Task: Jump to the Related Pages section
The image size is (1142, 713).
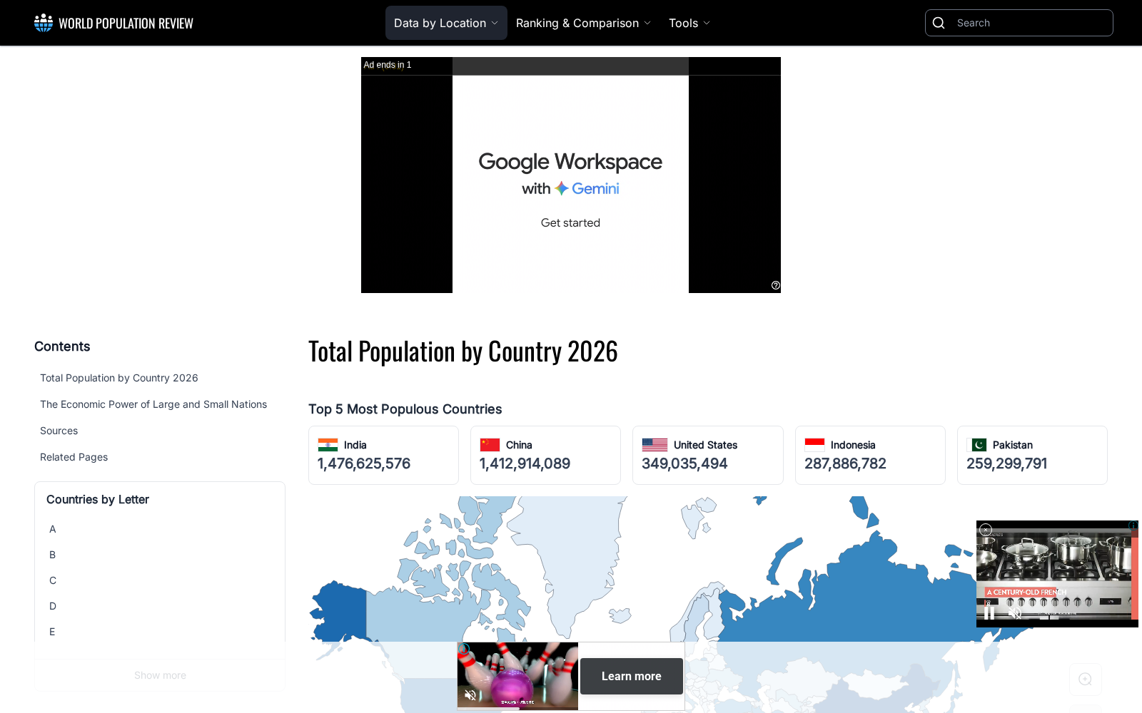Action: (74, 457)
